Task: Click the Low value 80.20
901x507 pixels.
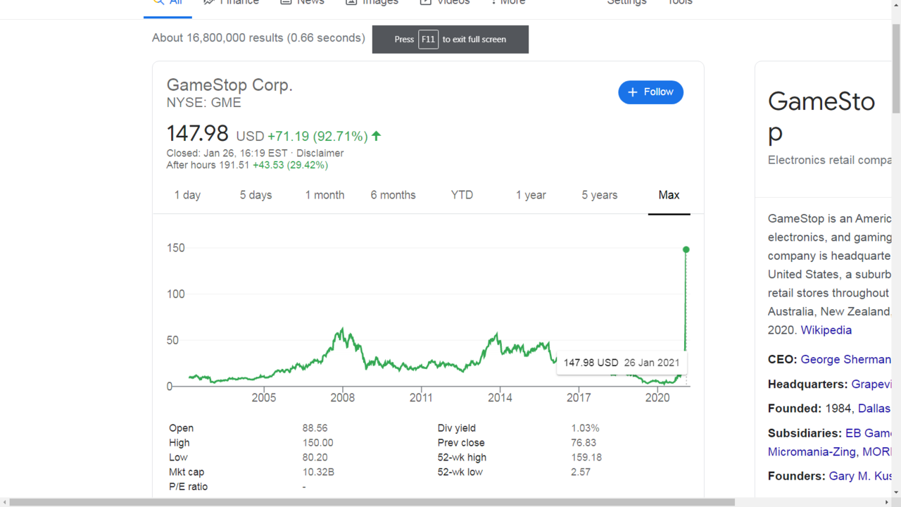Action: tap(315, 458)
